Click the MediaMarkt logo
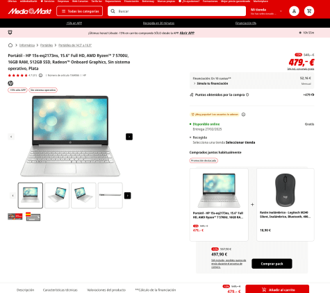Viewport: 330px width, 293px height. coord(30,11)
